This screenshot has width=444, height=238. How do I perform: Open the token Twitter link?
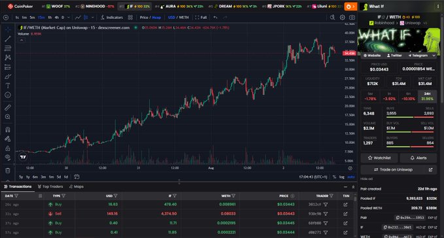pyautogui.click(x=394, y=56)
